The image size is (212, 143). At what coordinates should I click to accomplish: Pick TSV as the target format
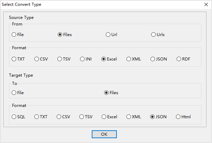coord(82,117)
